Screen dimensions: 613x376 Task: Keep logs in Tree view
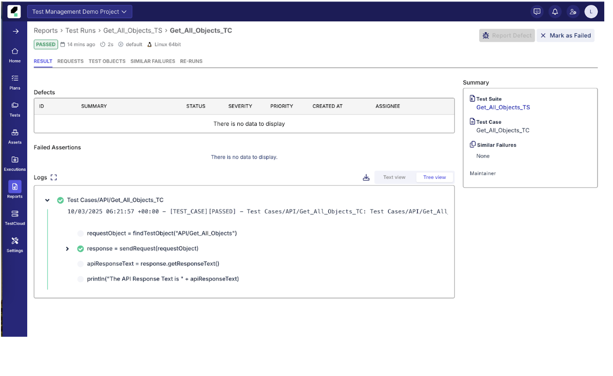pyautogui.click(x=434, y=177)
